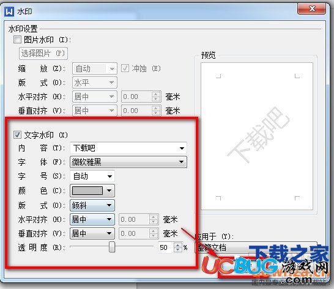Open text watermark horizontal alignment dropdown

pyautogui.click(x=92, y=219)
